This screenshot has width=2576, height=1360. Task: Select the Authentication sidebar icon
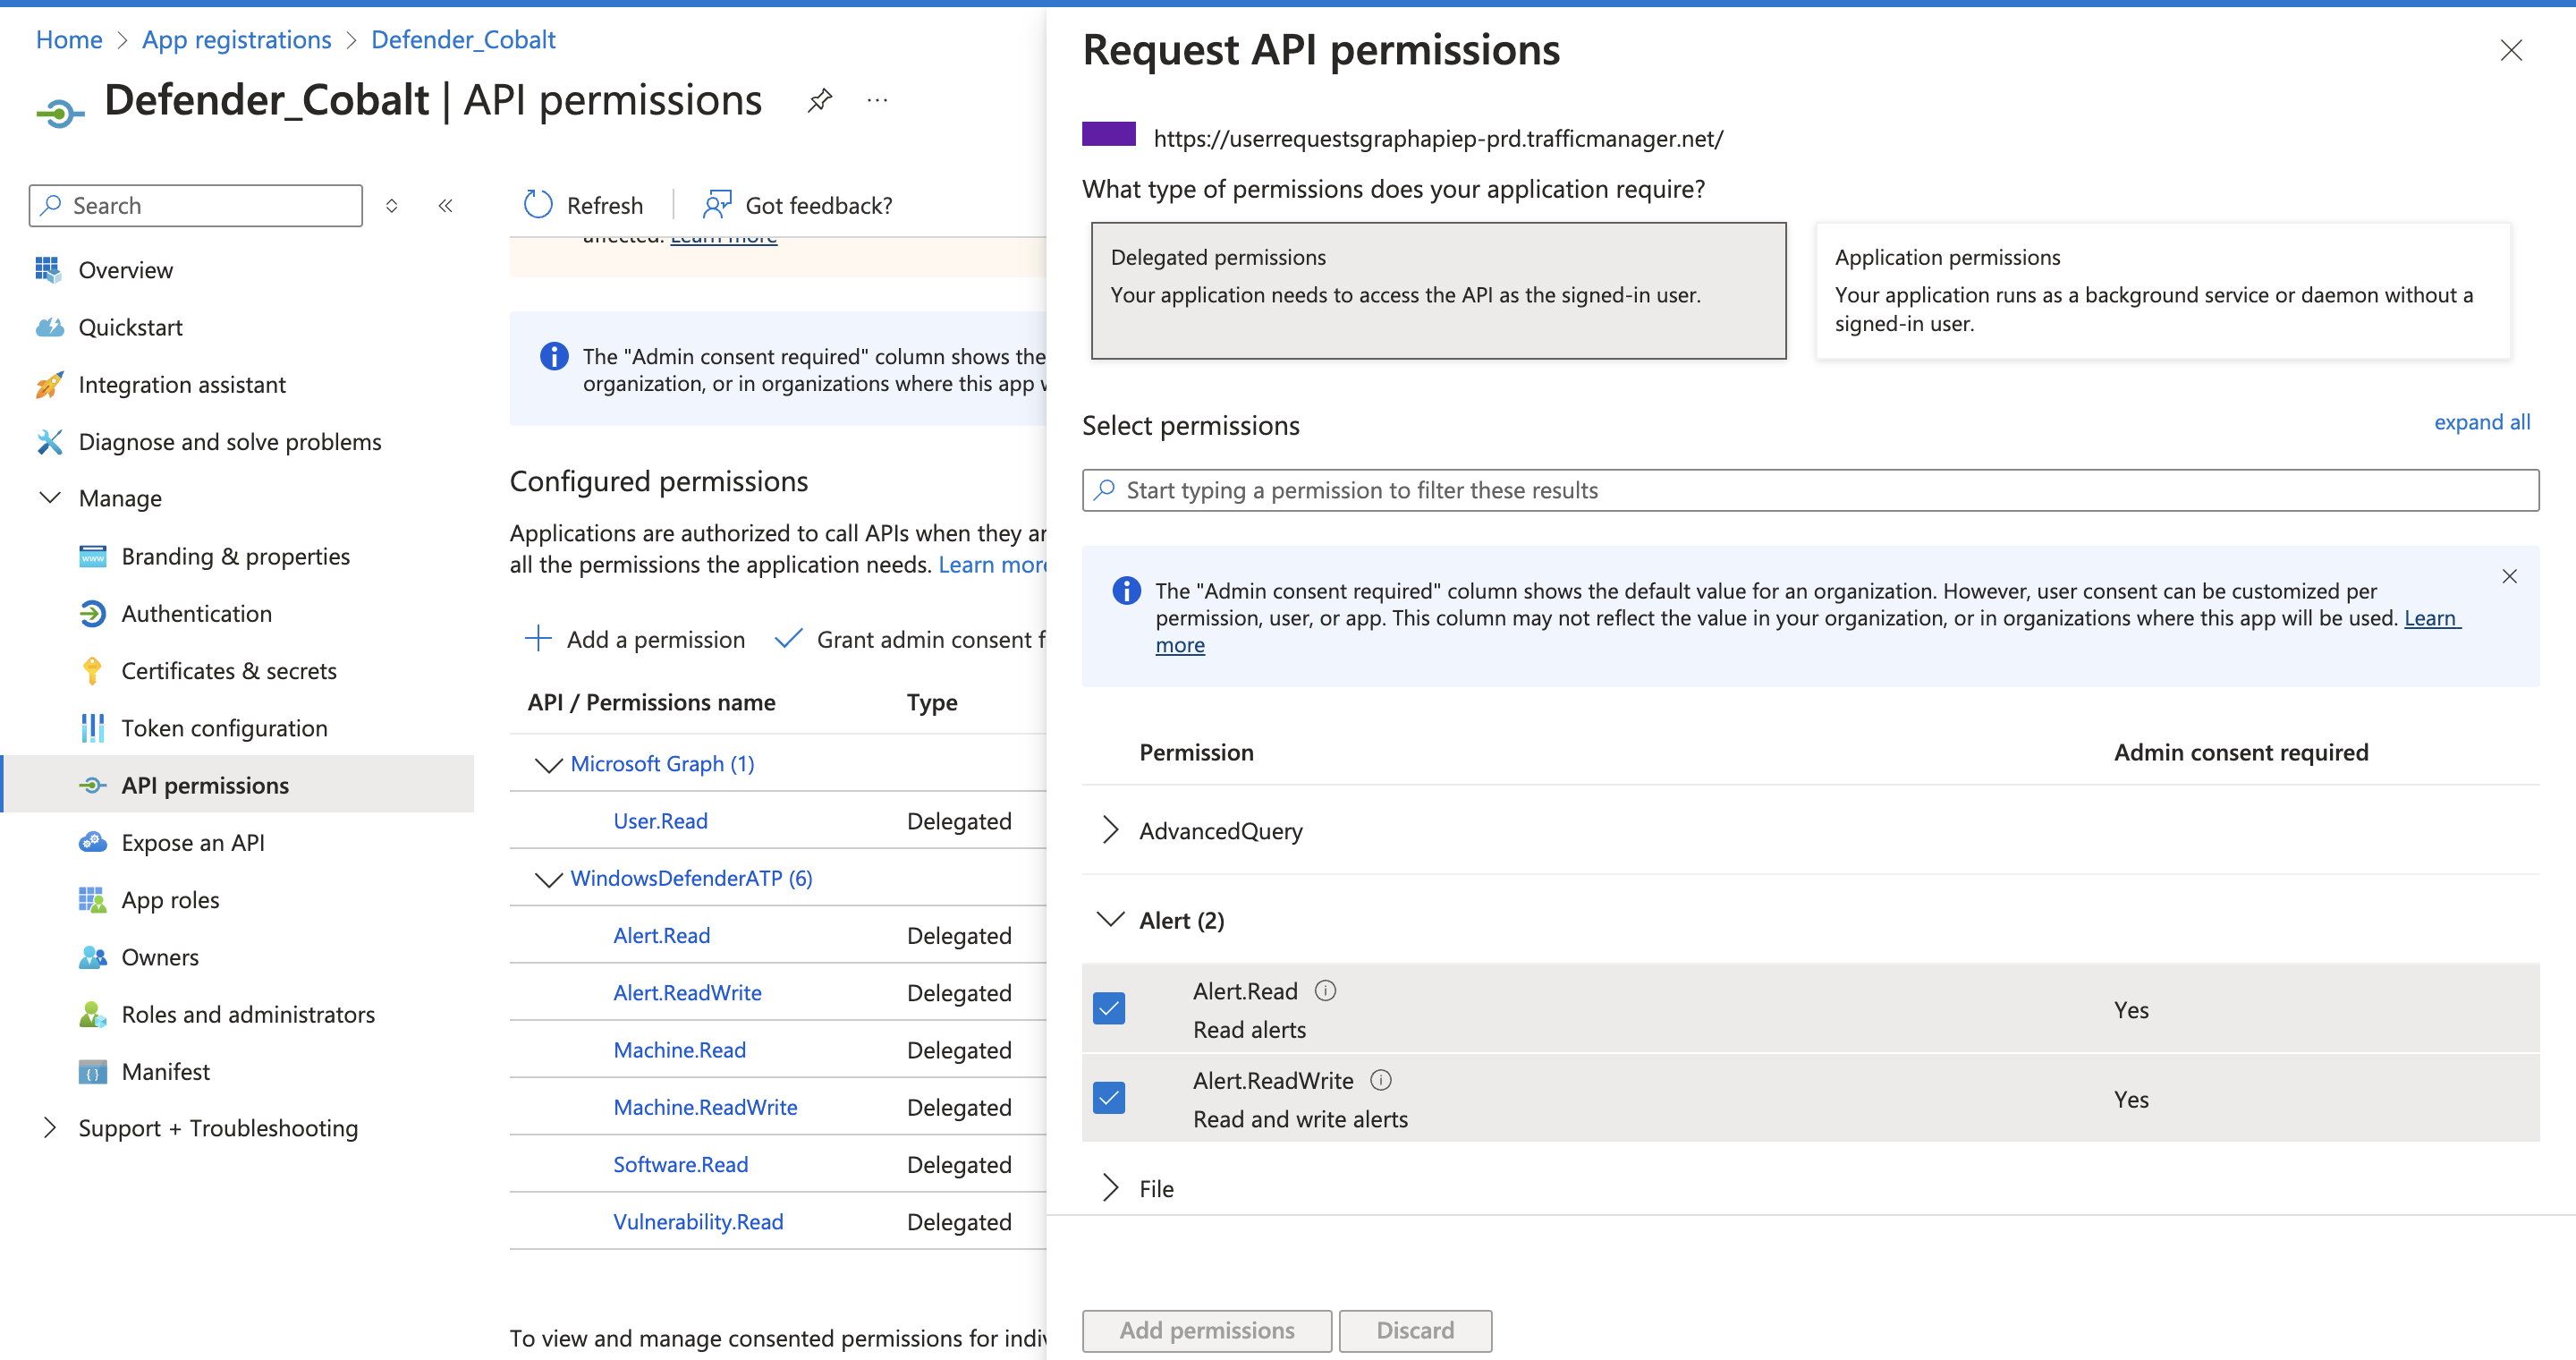pyautogui.click(x=93, y=613)
